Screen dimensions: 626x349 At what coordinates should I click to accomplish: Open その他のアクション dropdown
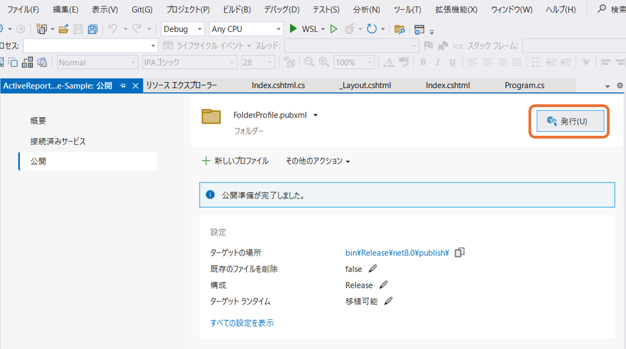click(x=318, y=161)
